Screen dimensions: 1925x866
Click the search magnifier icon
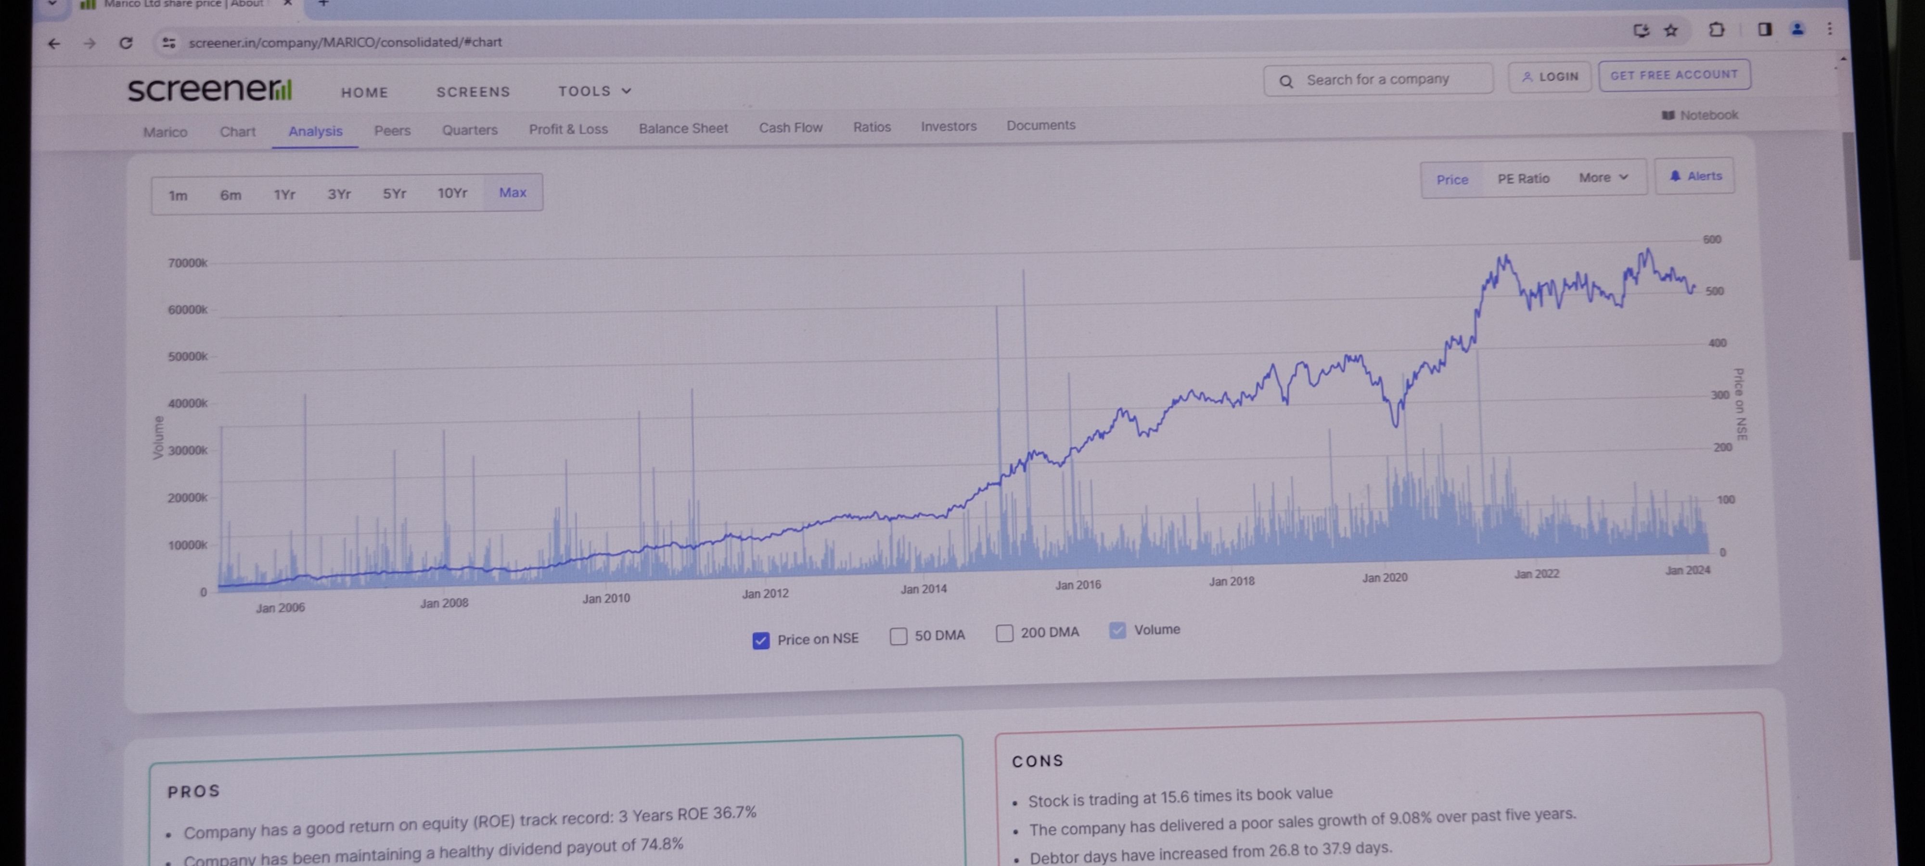(x=1286, y=81)
